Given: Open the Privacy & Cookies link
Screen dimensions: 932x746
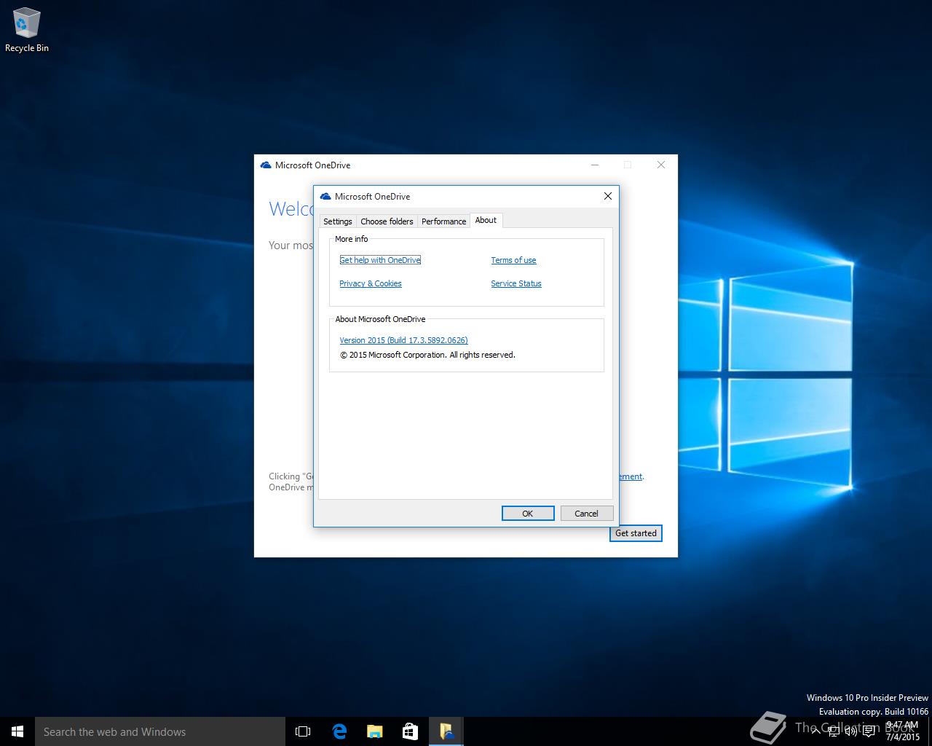Looking at the screenshot, I should pos(371,283).
